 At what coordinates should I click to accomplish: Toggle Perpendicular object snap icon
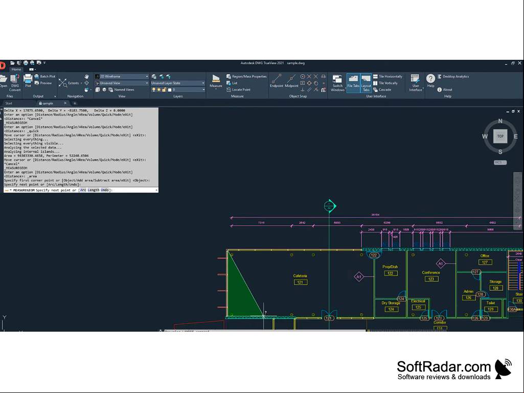pos(303,89)
